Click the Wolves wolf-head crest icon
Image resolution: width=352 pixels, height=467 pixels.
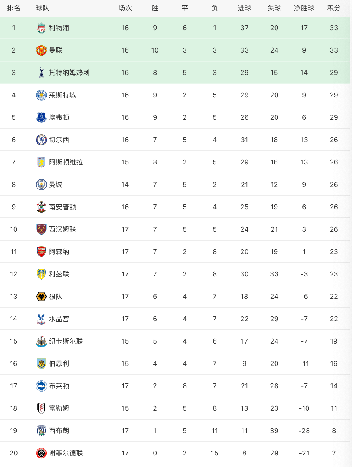point(41,297)
